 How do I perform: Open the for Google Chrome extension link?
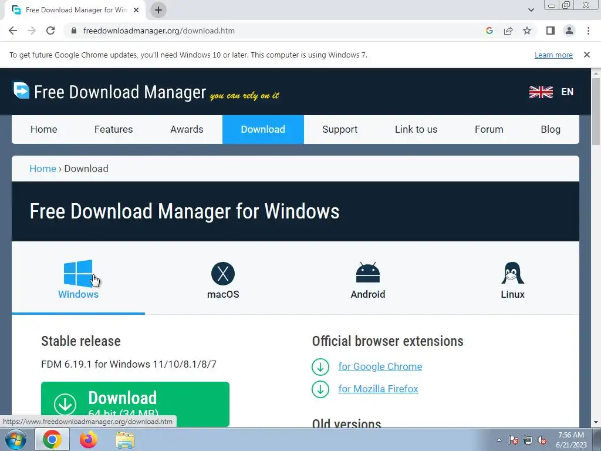click(380, 366)
